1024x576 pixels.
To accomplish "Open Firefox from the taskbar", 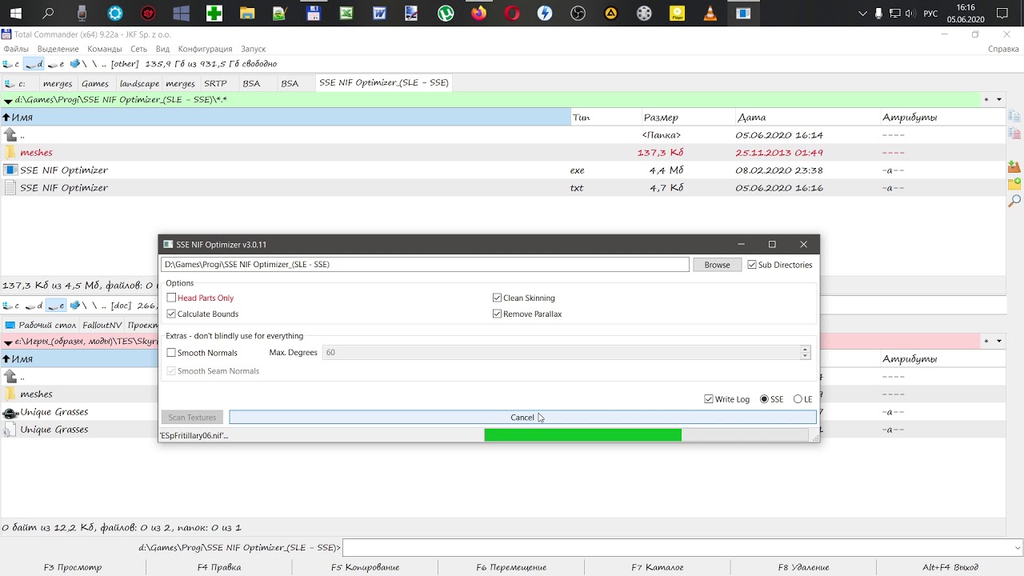I will (x=478, y=14).
